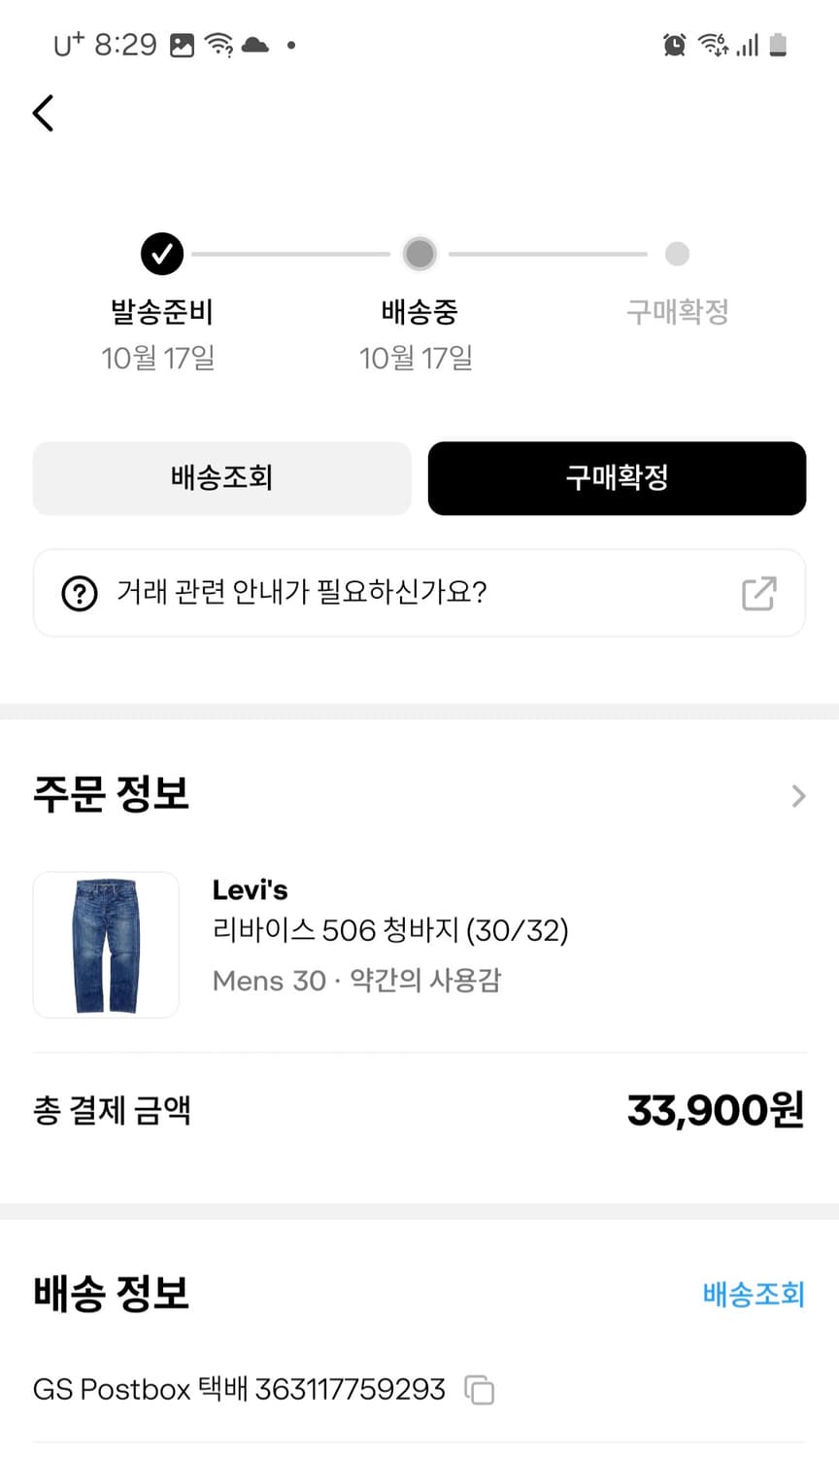The image size is (839, 1458).
Task: Tap the 구매확정 progress step dot
Action: point(677,254)
